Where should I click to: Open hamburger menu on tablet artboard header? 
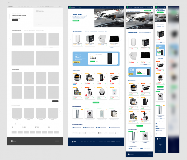pos(152,7)
